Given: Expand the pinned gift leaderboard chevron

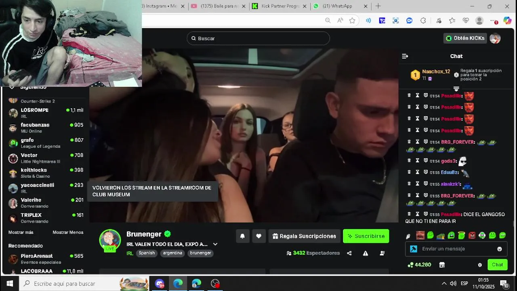Looking at the screenshot, I should click(456, 89).
